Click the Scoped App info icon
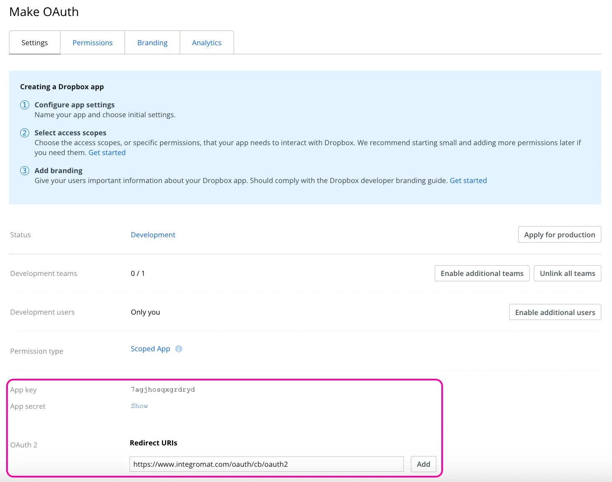The image size is (612, 482). coord(178,349)
